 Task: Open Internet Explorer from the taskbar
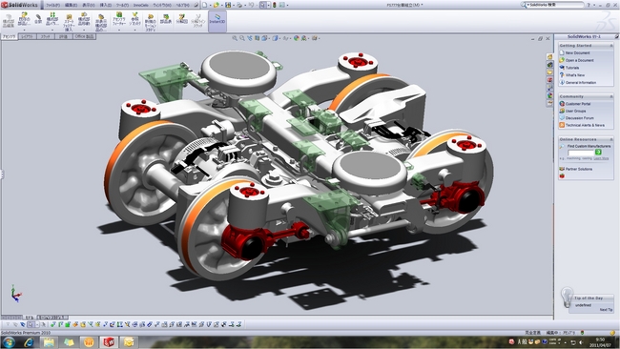pyautogui.click(x=29, y=342)
